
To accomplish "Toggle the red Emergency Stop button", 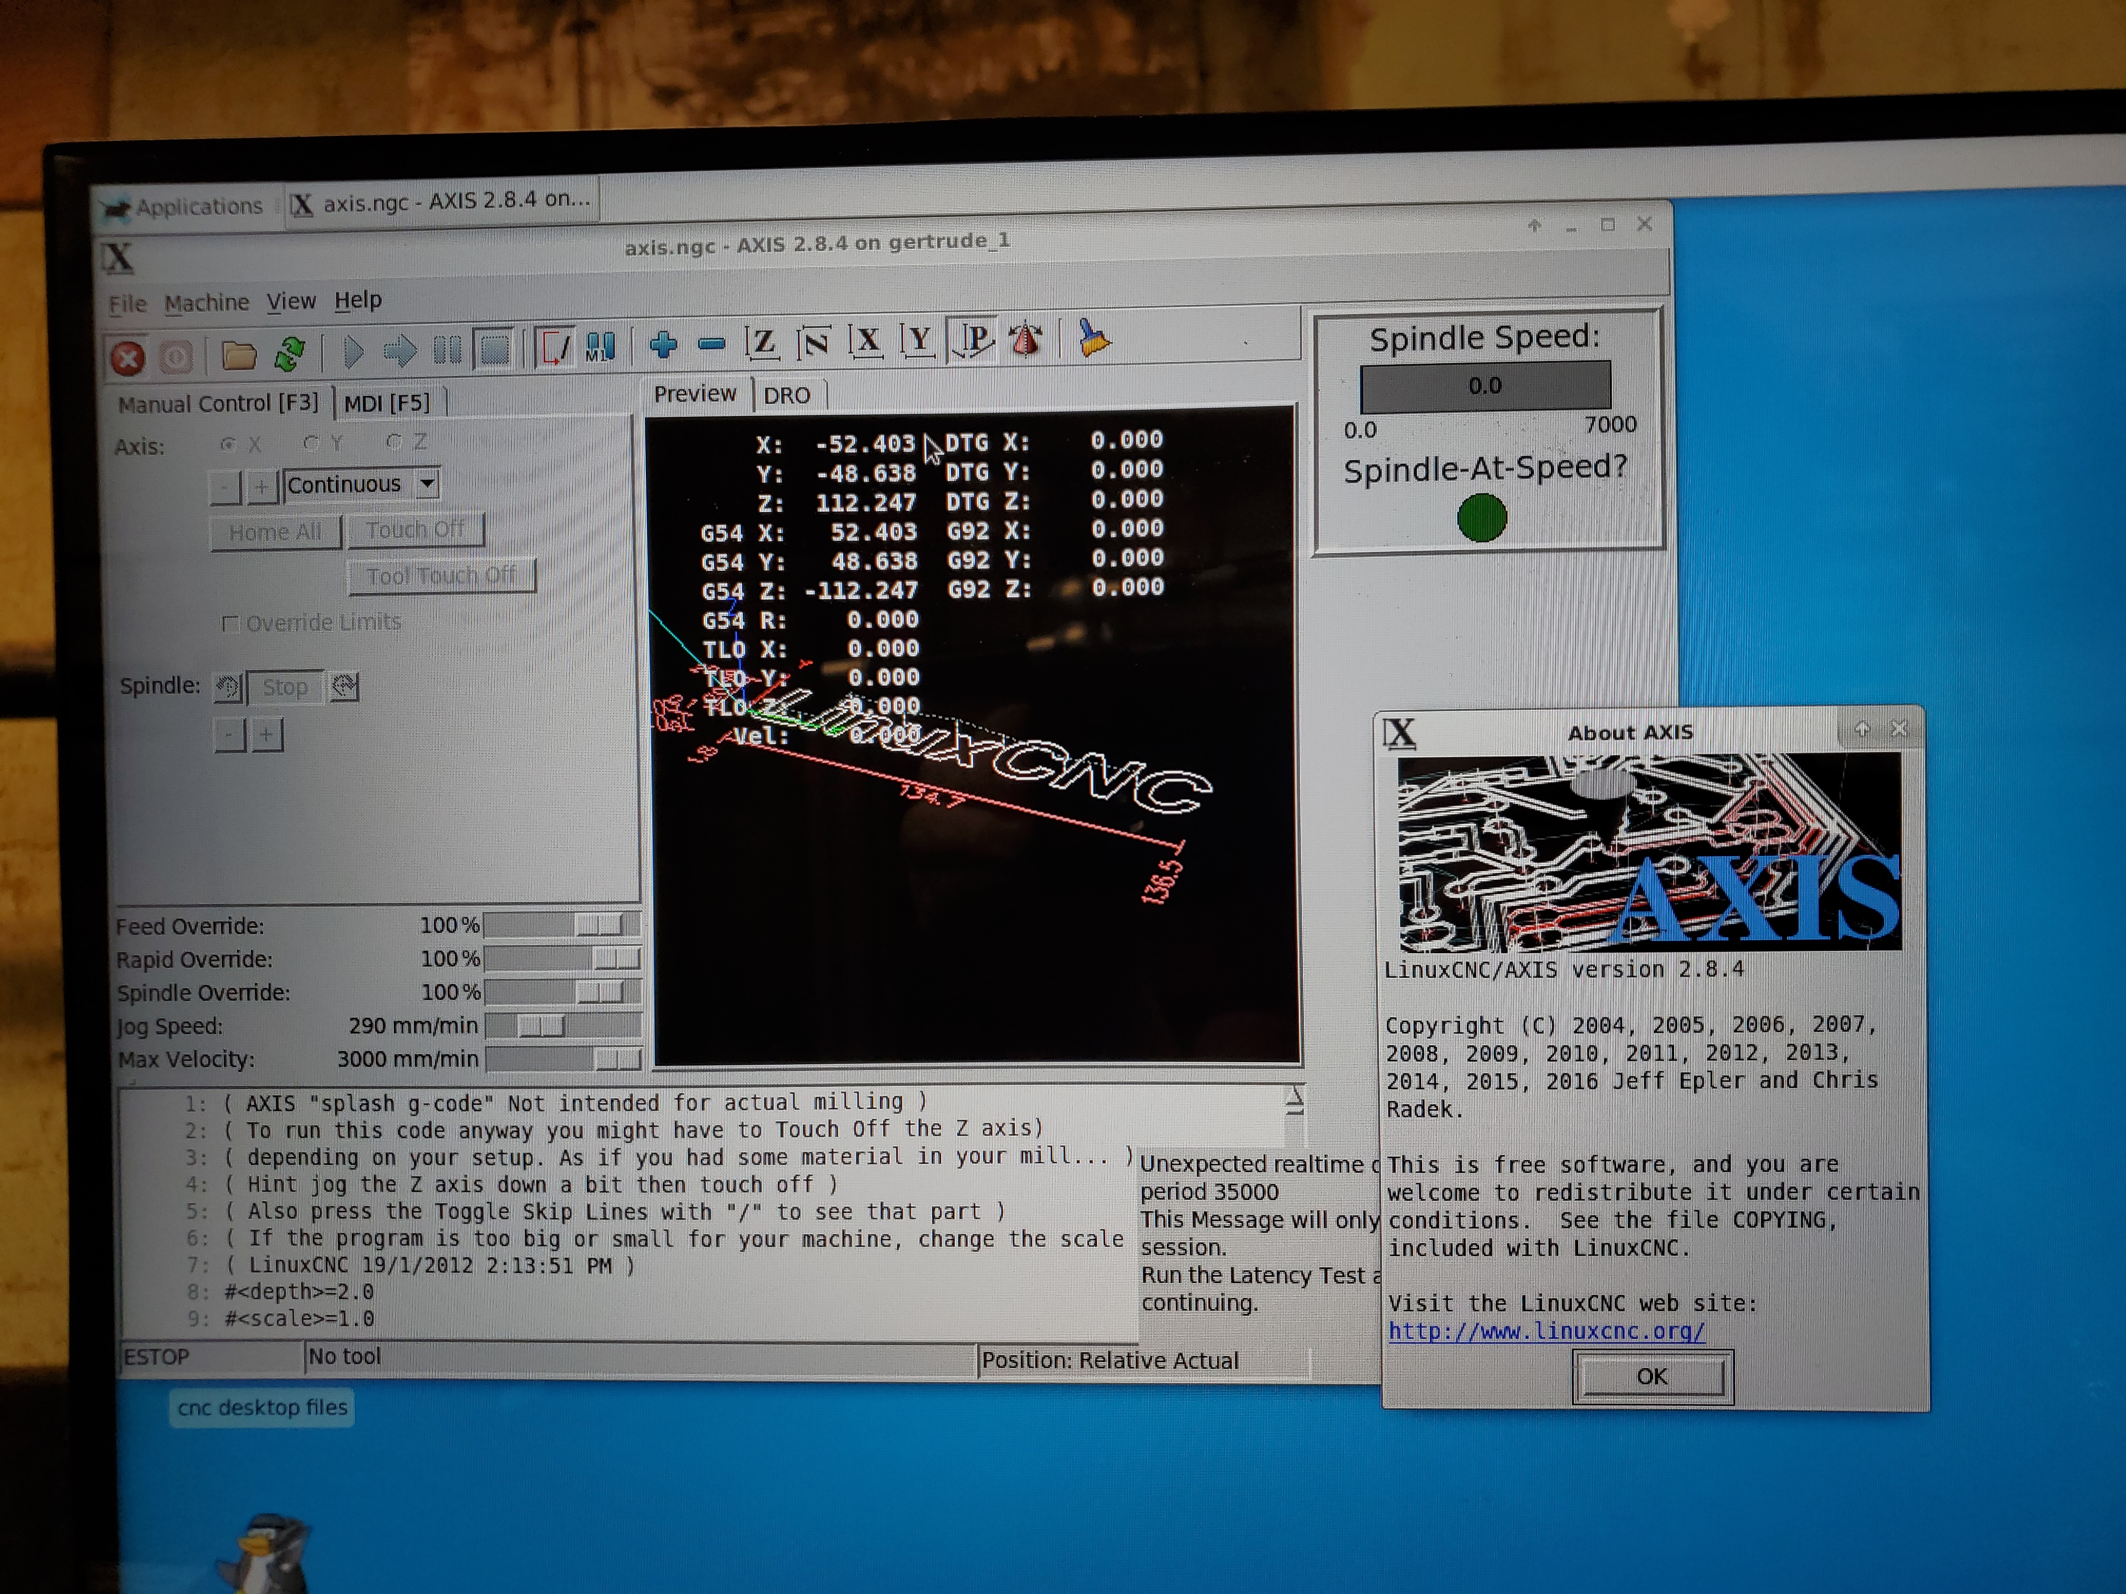I will (x=128, y=357).
